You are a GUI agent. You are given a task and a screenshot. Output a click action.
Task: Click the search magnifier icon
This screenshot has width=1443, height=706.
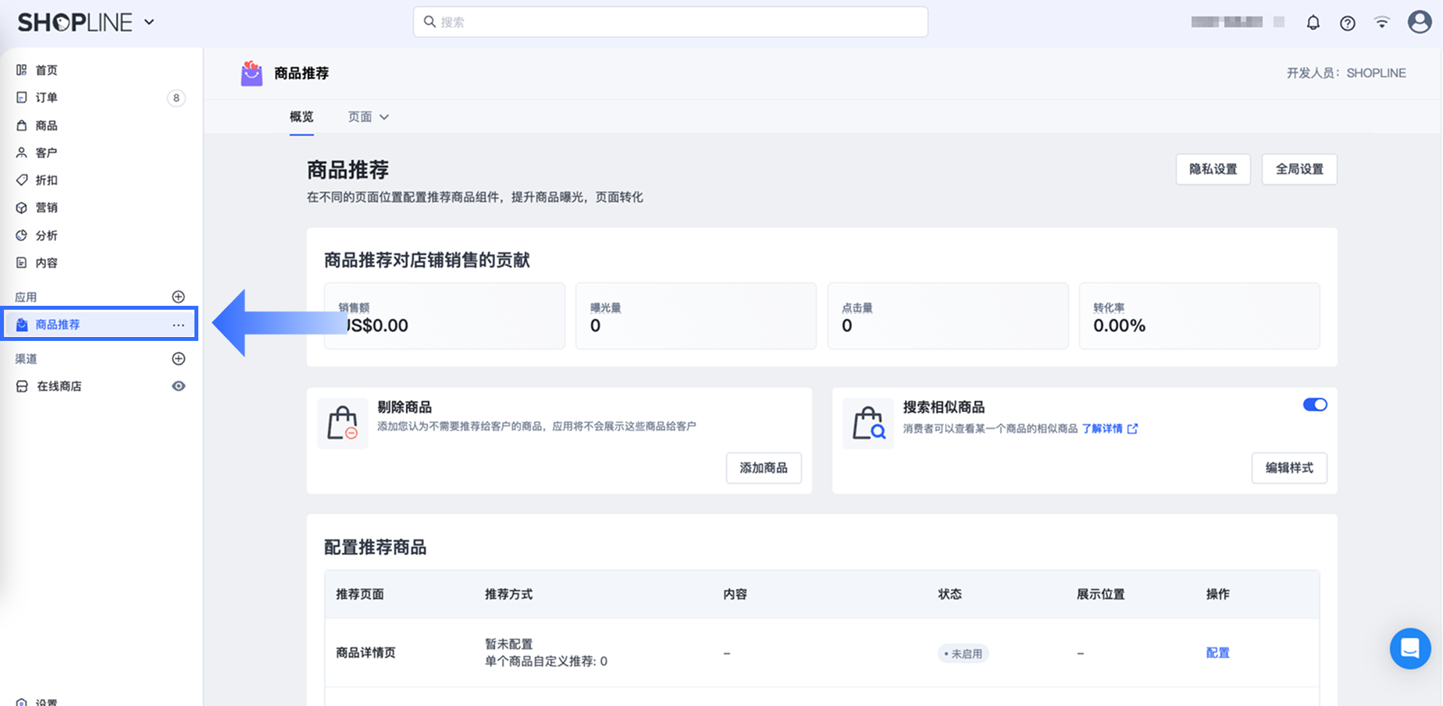pos(429,22)
